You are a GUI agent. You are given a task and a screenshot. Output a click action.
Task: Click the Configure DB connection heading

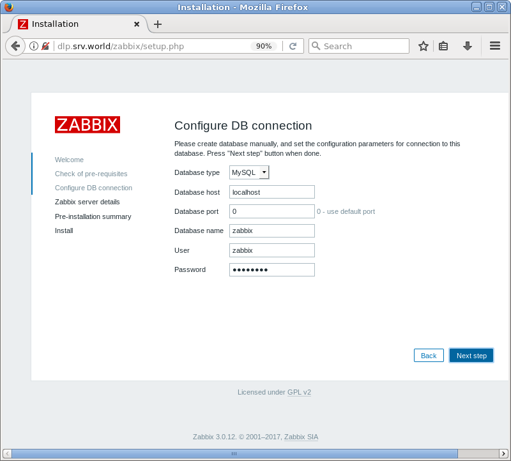(243, 126)
